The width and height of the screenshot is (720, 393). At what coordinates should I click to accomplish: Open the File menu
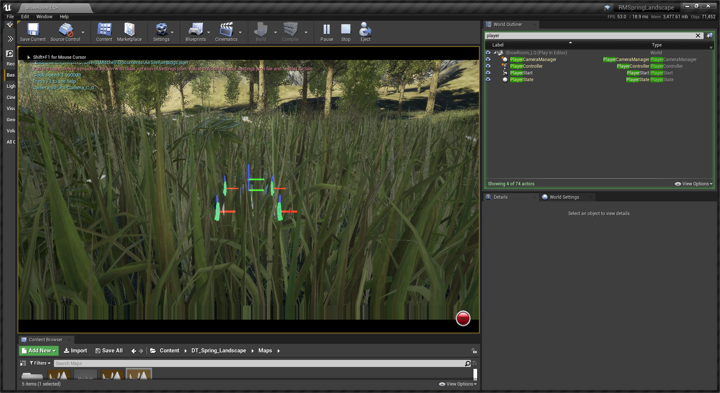coord(10,17)
